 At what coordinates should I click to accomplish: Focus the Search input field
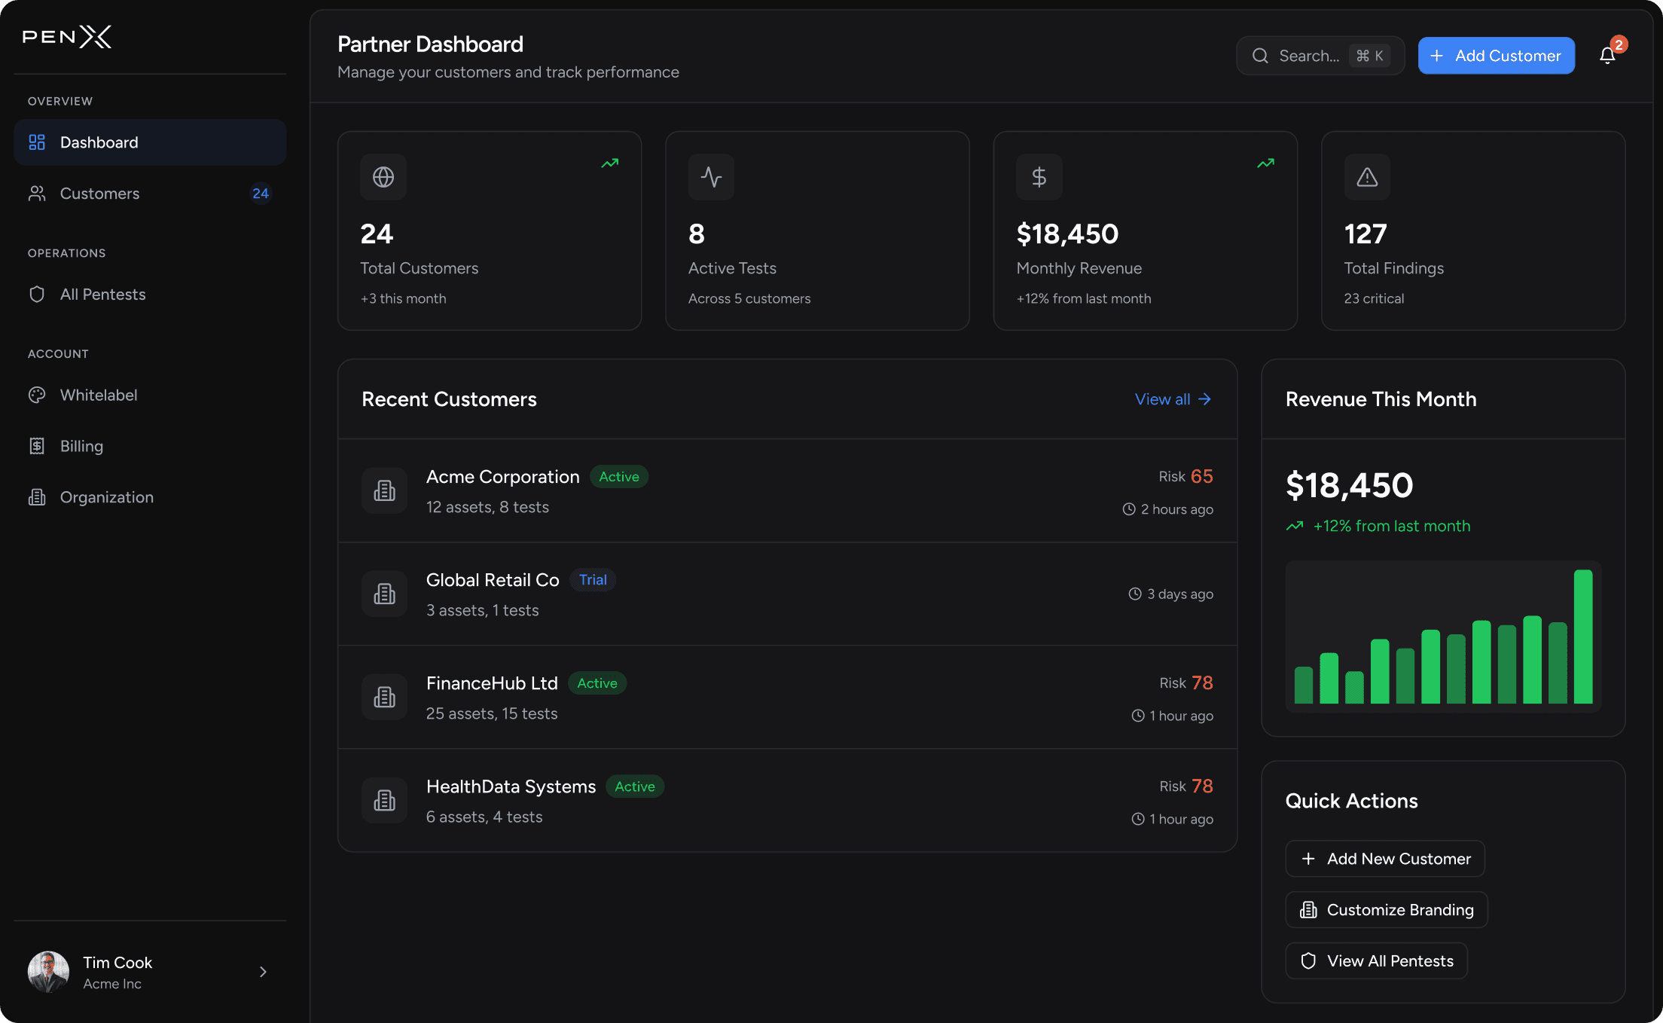[1309, 56]
